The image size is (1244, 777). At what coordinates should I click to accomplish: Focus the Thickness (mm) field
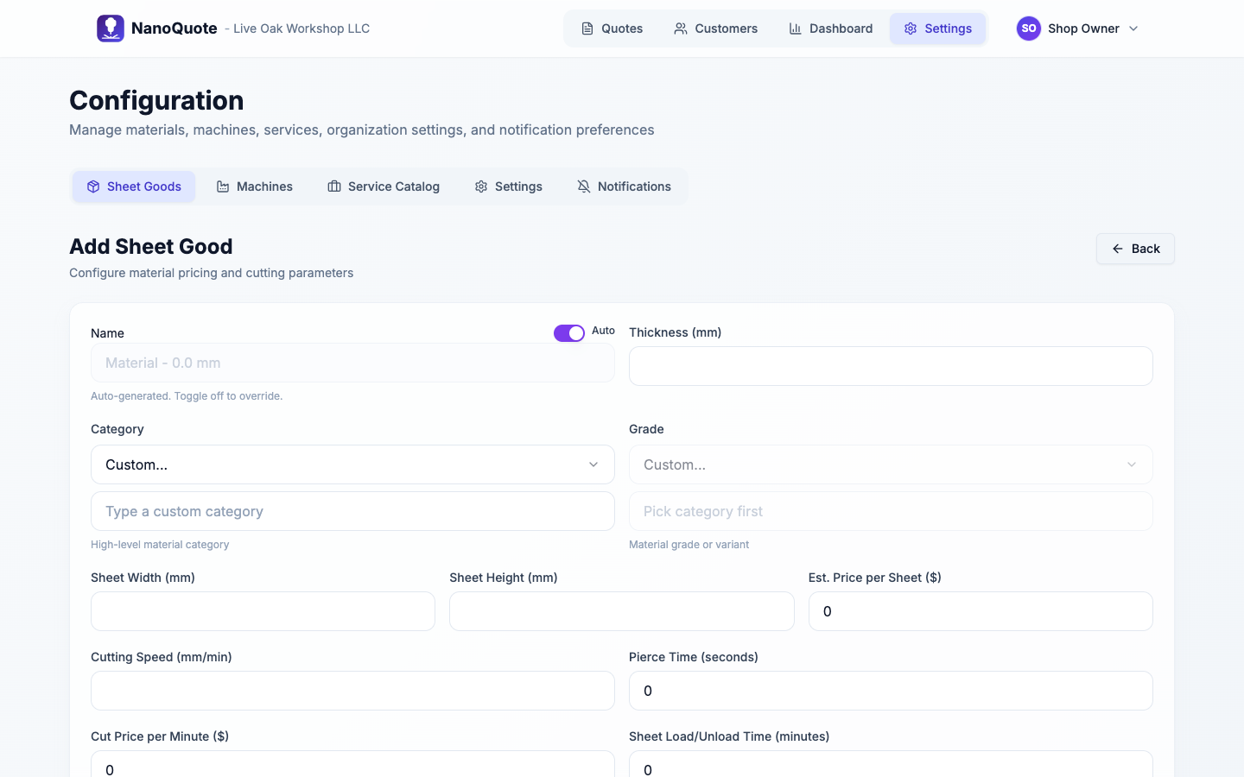pos(890,366)
